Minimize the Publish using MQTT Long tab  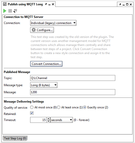[x=49, y=4]
